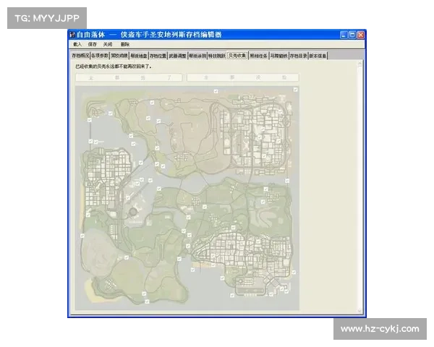The image size is (434, 347).
Task: Maximize the save editor window
Action: [x=352, y=34]
